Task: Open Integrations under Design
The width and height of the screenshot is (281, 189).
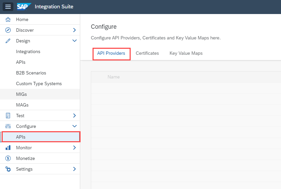Action: point(28,51)
